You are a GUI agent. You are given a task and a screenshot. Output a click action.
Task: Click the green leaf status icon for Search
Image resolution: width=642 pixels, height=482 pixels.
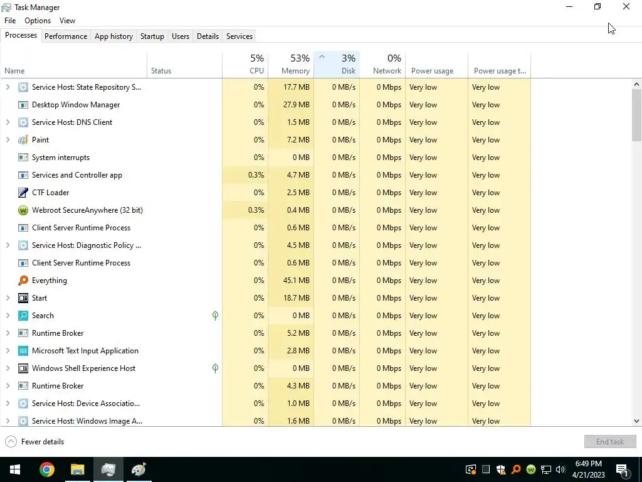pyautogui.click(x=216, y=316)
